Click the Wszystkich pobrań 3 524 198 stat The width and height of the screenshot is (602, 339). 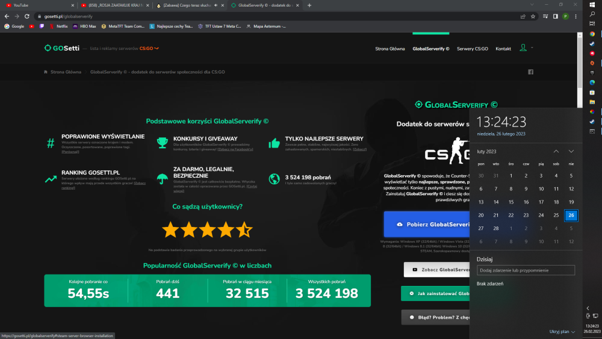(327, 290)
